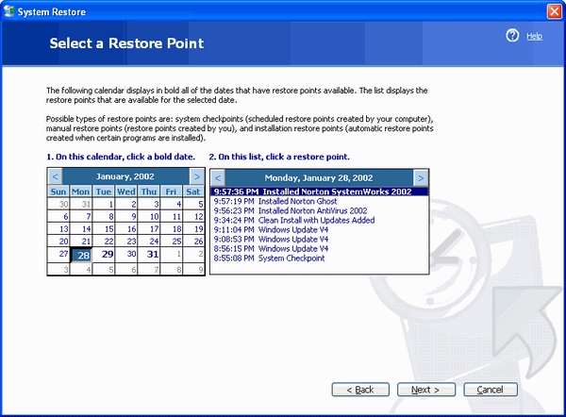Cancel the System Restore wizard
This screenshot has width=566, height=417.
(491, 390)
